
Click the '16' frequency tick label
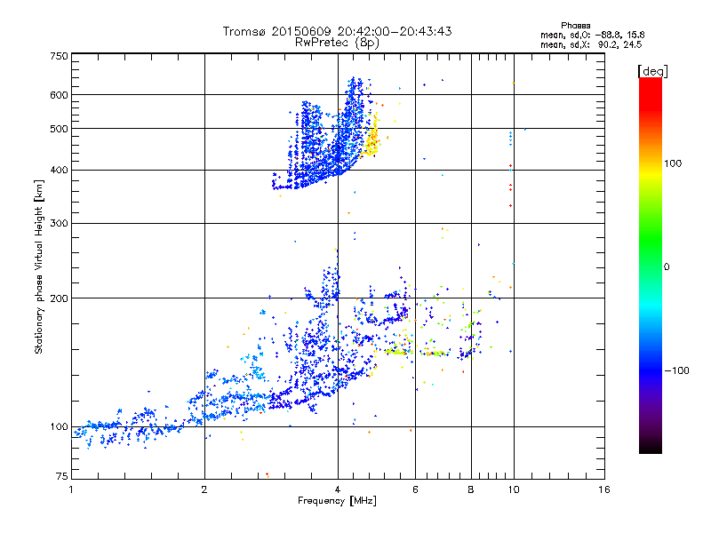point(604,489)
